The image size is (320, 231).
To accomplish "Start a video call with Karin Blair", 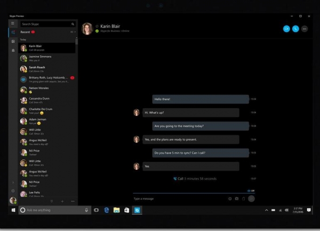I will point(286,29).
